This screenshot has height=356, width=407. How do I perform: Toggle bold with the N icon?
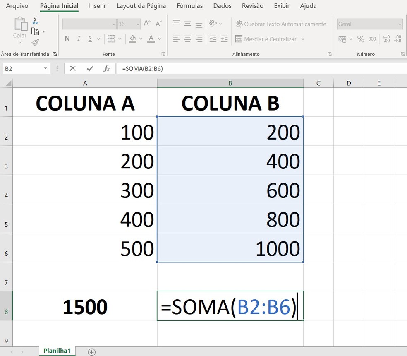[67, 38]
